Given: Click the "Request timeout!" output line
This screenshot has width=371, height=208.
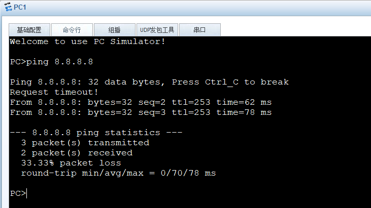Looking at the screenshot, I should 54,92.
